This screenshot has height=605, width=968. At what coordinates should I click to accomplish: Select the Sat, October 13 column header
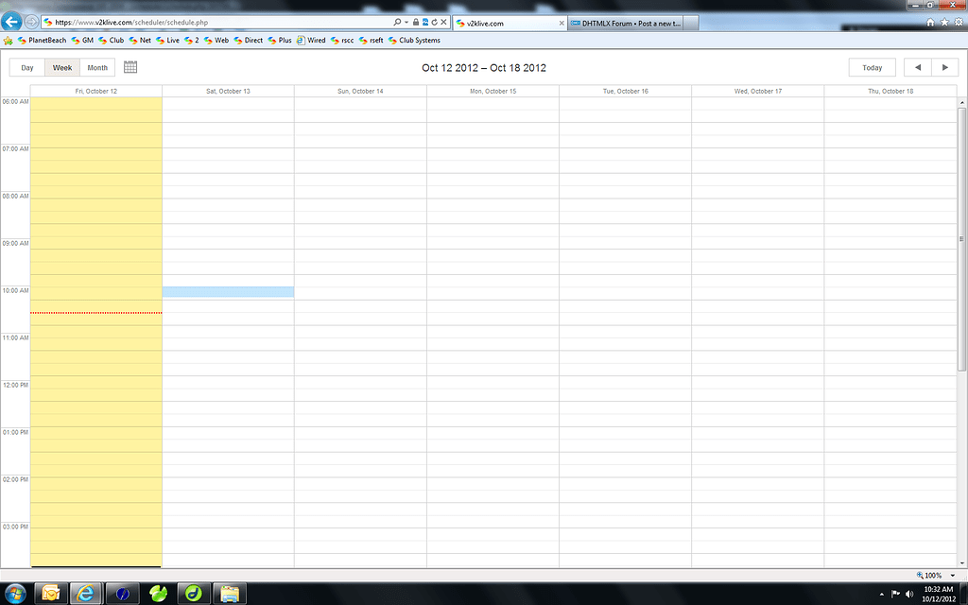coord(227,91)
